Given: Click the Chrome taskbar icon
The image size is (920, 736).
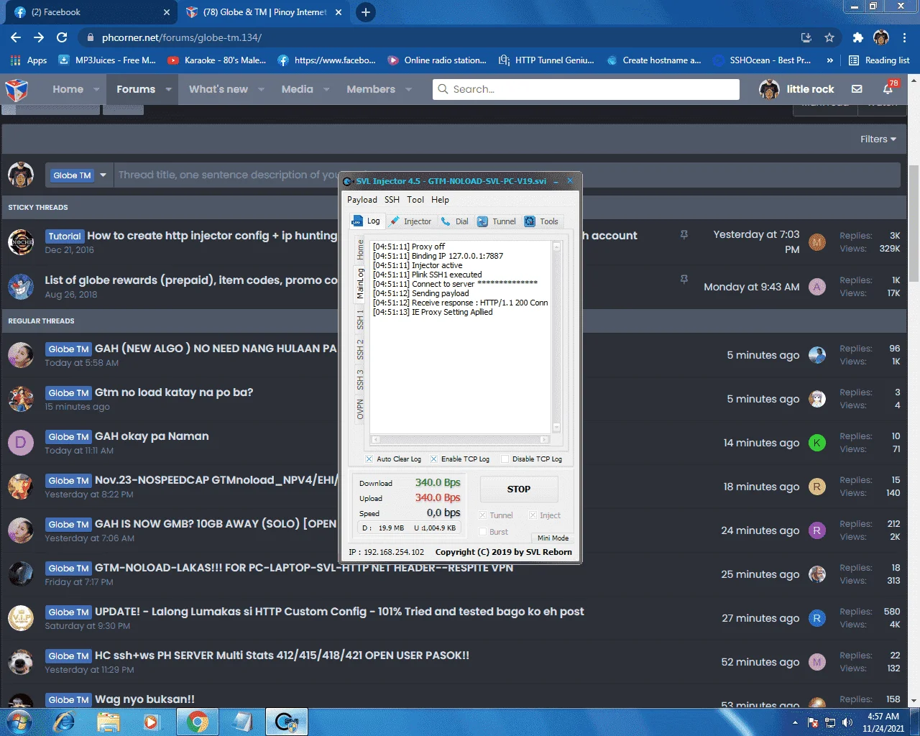Looking at the screenshot, I should pos(198,722).
